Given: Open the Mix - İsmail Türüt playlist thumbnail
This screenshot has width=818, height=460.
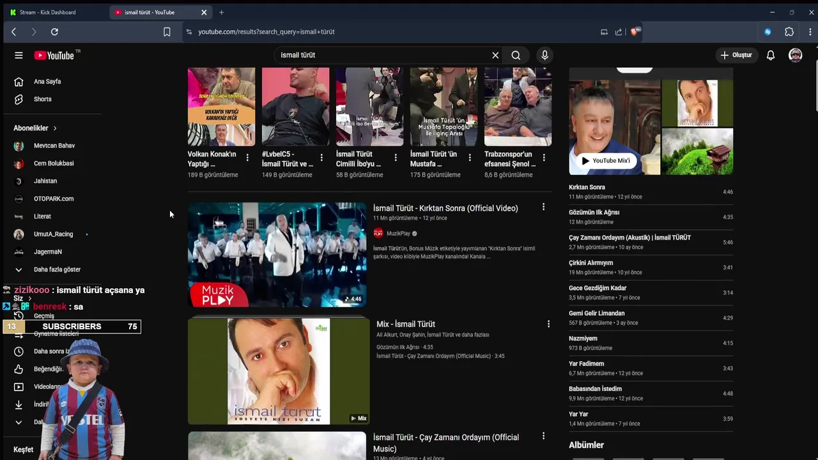Looking at the screenshot, I should click(279, 371).
